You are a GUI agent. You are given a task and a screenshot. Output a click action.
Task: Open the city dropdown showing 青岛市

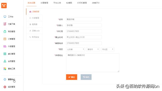tap(93, 49)
